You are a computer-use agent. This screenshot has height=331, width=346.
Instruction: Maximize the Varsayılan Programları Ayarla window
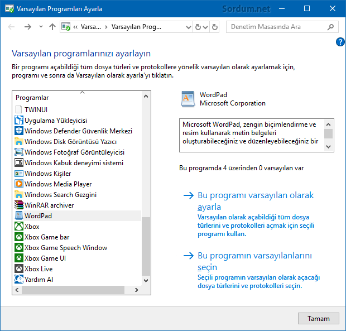(307, 8)
